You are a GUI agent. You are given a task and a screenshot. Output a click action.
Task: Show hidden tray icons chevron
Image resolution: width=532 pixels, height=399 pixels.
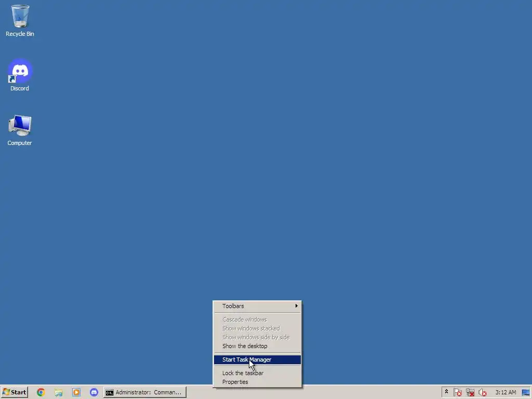point(446,392)
